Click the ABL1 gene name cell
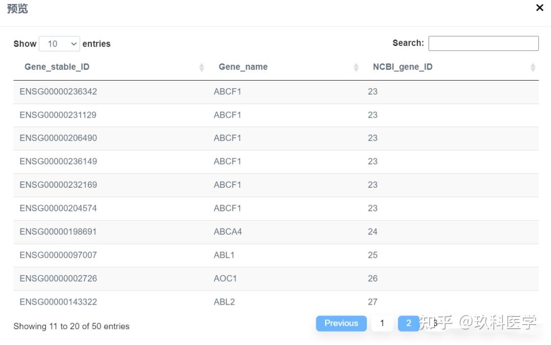Viewport: 551px width, 345px height. point(224,255)
